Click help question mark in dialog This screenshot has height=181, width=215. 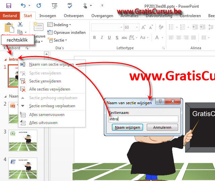pyautogui.click(x=160, y=101)
